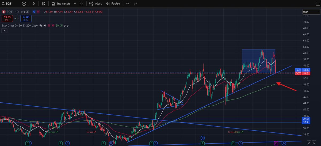Open the USD currency dropdown

311,12
